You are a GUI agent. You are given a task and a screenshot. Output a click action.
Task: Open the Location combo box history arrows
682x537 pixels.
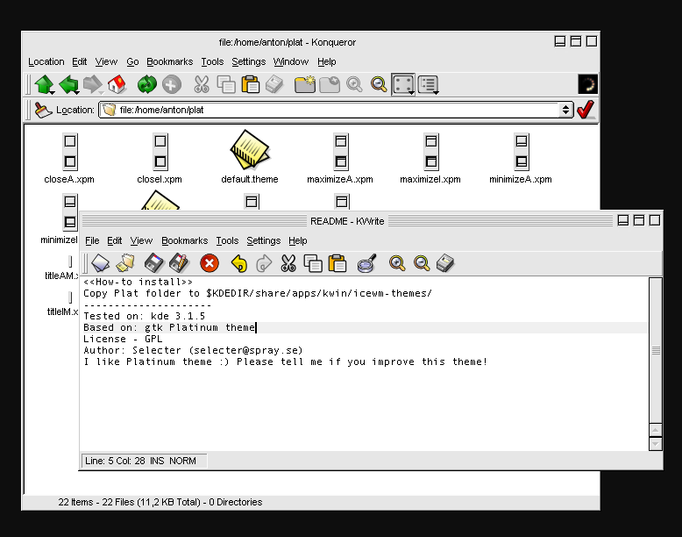(x=565, y=110)
